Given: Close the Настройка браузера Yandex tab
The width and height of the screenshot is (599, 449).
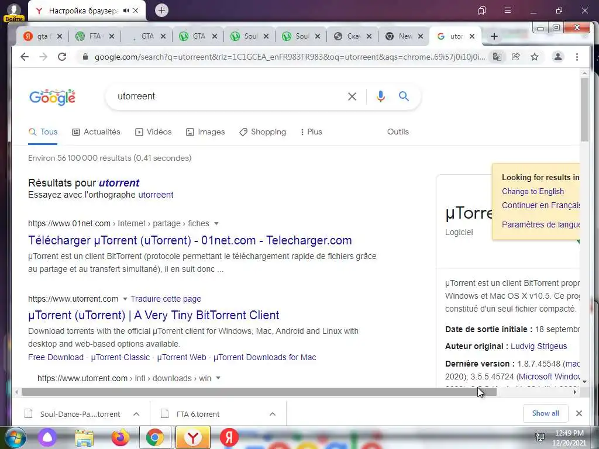Looking at the screenshot, I should [x=136, y=11].
